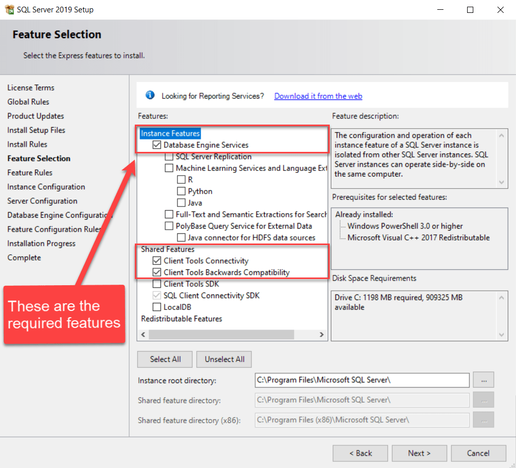Image resolution: width=516 pixels, height=468 pixels.
Task: Select Instance Configuration in the left navigation
Action: point(46,186)
